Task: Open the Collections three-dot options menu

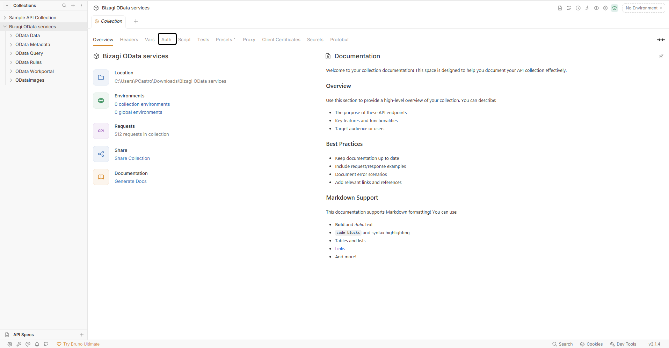Action: tap(82, 6)
